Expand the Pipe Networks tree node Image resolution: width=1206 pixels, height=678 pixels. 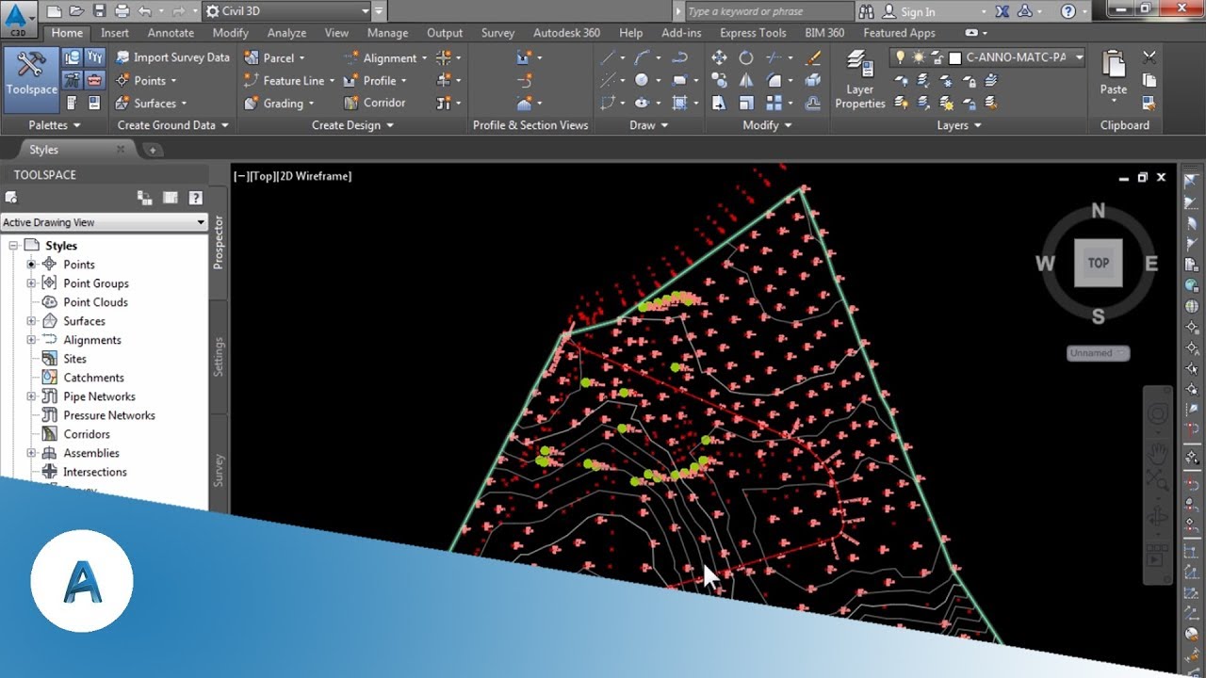click(31, 396)
